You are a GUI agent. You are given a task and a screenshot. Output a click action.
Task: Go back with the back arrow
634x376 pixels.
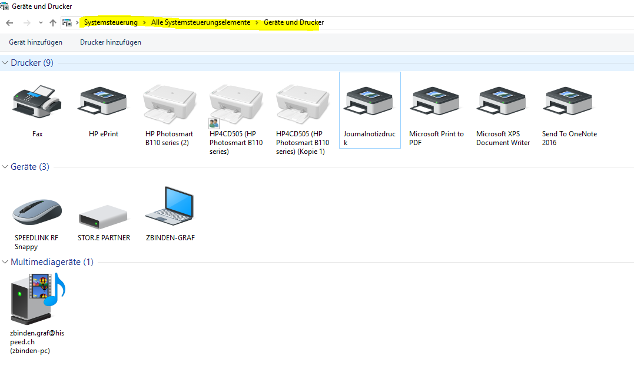(x=9, y=23)
